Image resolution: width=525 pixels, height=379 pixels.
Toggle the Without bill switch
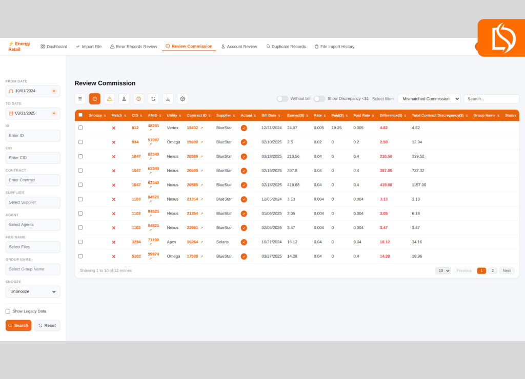(x=282, y=98)
